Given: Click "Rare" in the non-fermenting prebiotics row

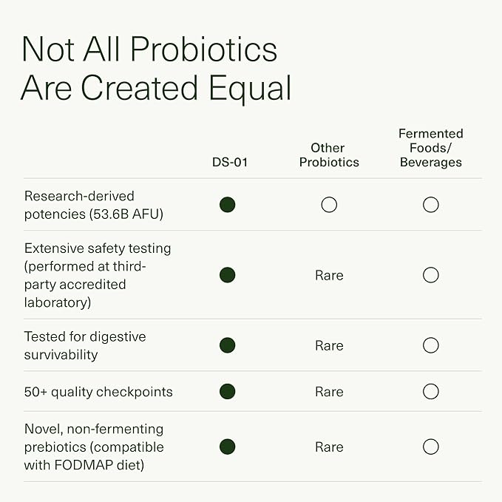Looking at the screenshot, I should (x=329, y=447).
